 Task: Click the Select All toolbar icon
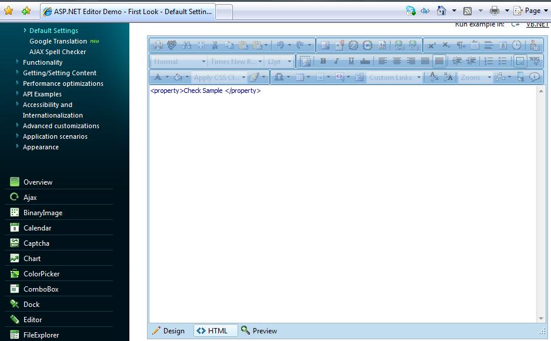pos(201,45)
